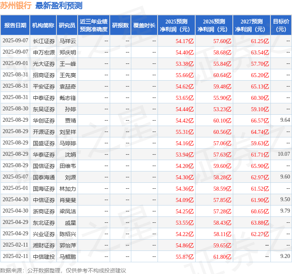Click the 研报数 column header
292x274 pixels.
120,25
